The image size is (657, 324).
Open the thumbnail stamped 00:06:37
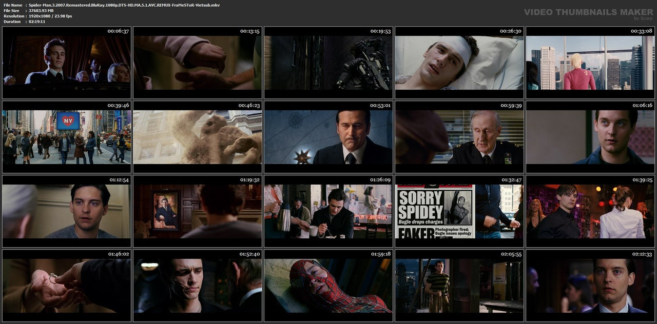(67, 63)
